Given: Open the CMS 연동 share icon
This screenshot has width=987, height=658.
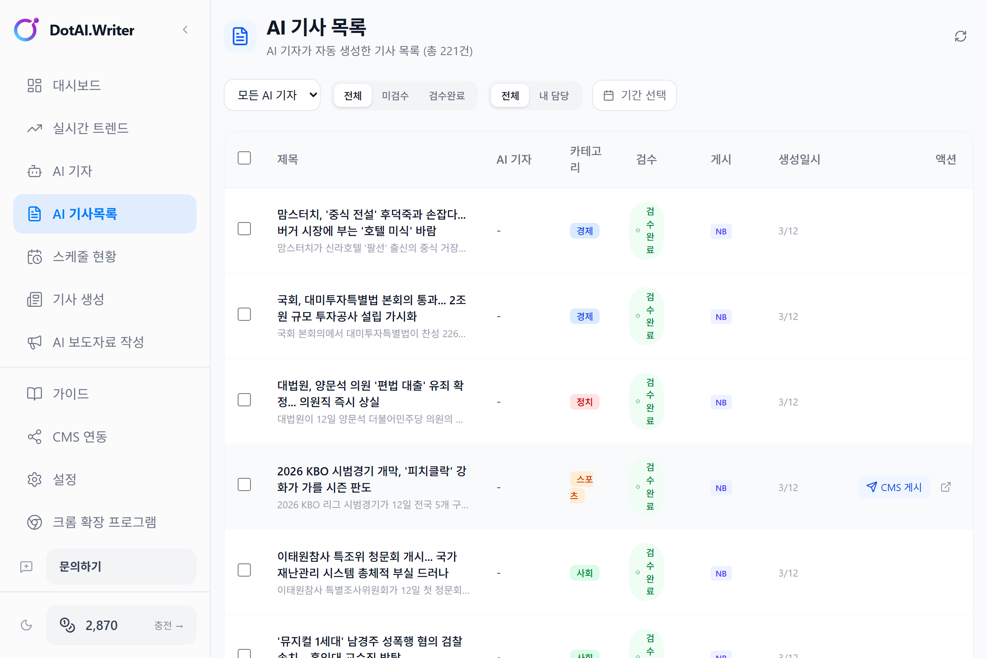Looking at the screenshot, I should click(35, 437).
